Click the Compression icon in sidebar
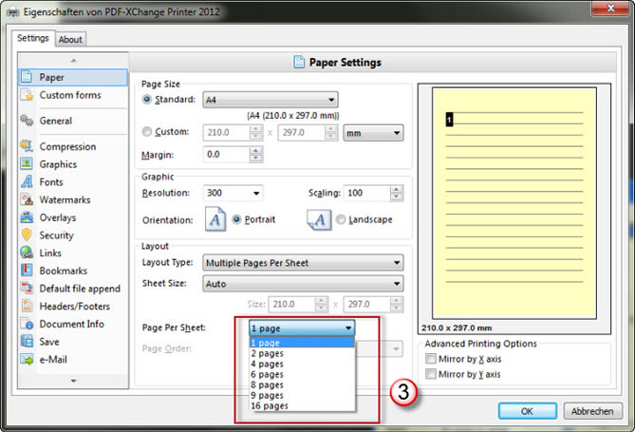 click(27, 146)
